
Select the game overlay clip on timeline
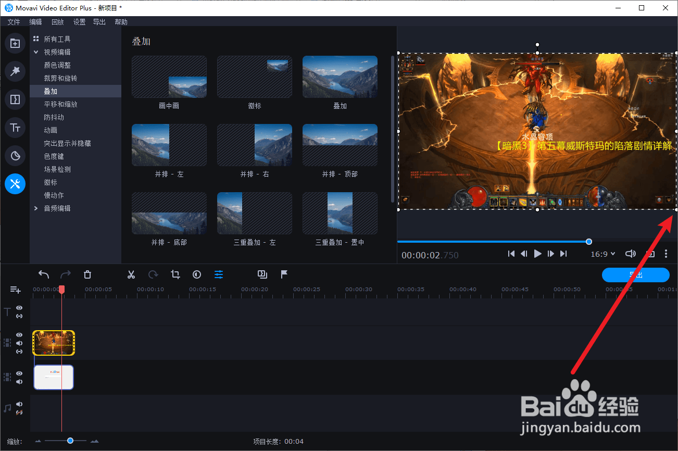[x=54, y=343]
